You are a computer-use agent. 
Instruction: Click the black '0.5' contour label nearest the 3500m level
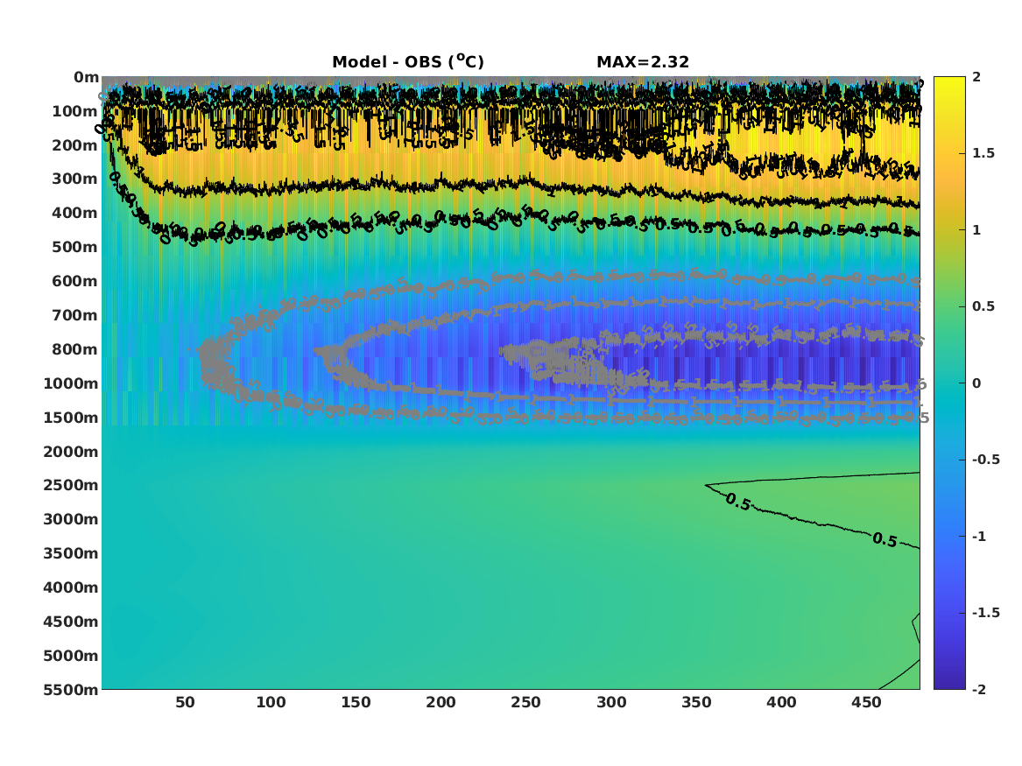(885, 539)
